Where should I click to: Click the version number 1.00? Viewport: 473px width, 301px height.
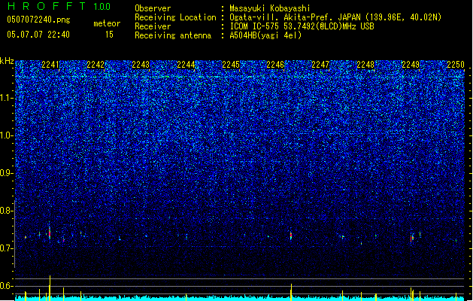(x=102, y=7)
